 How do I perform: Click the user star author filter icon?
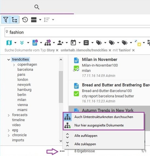[x=60, y=43]
